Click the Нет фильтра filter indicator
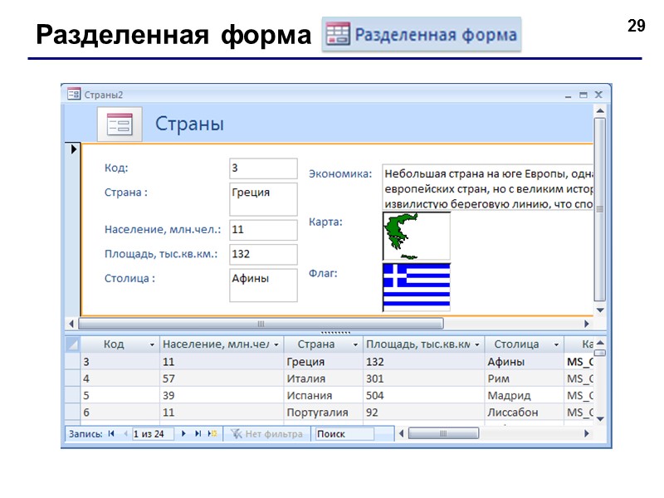 point(266,433)
